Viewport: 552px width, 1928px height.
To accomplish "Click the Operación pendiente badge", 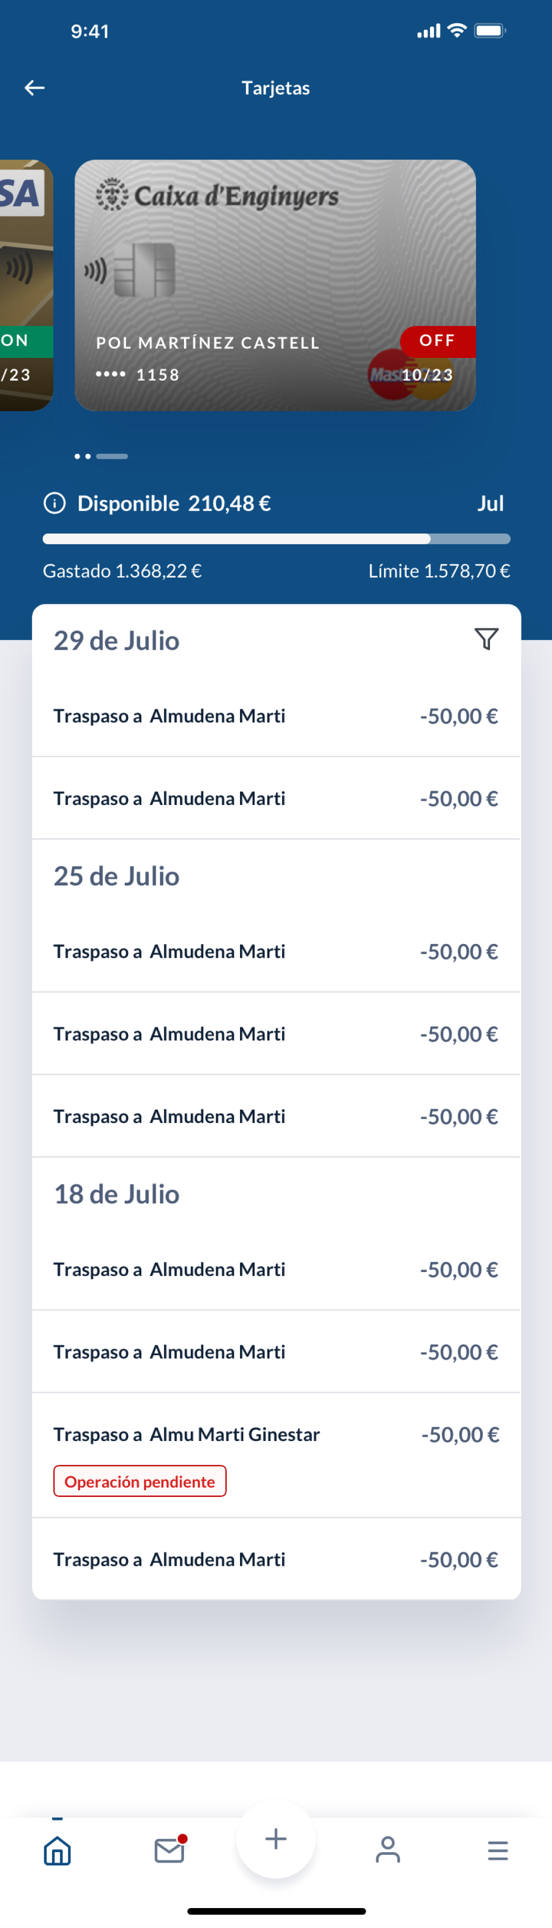I will pyautogui.click(x=139, y=1480).
